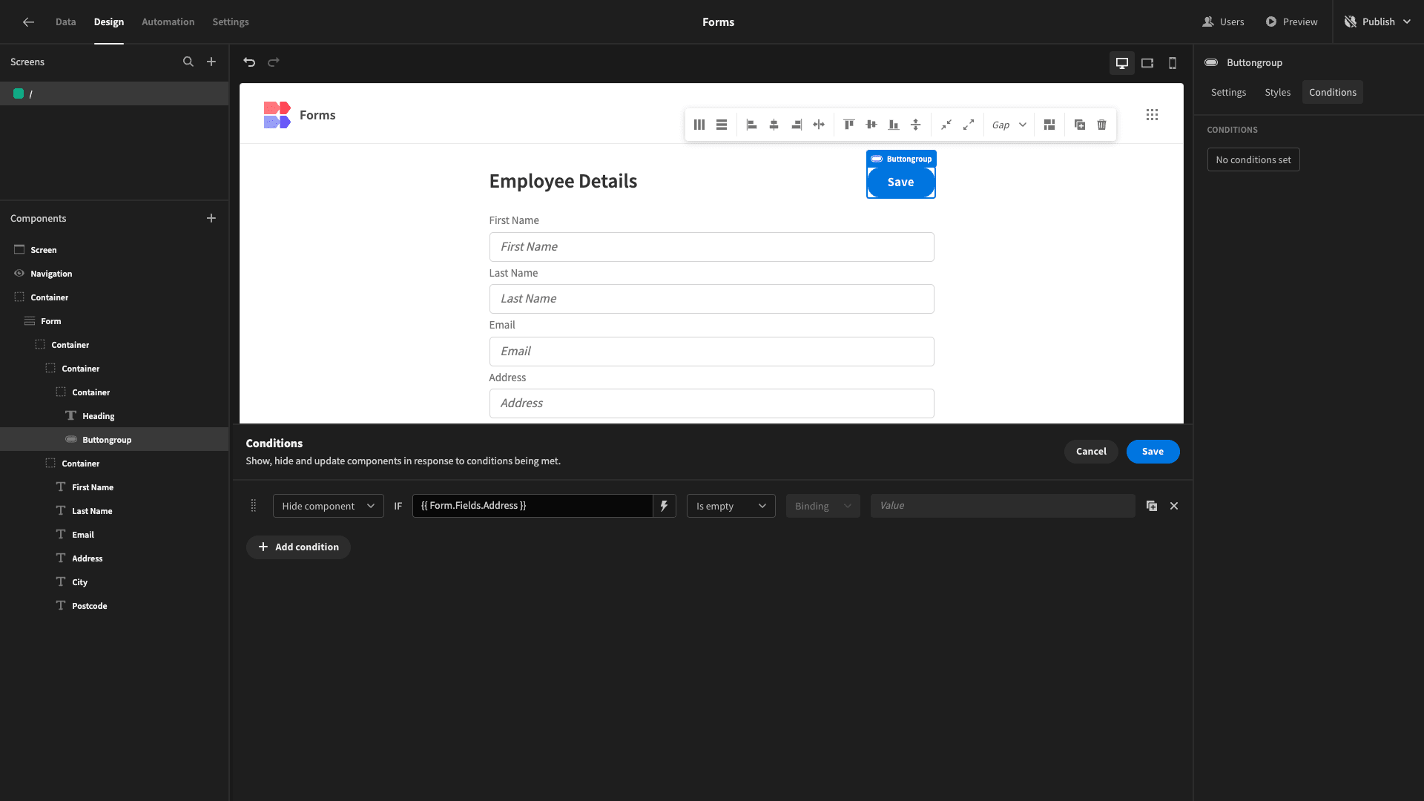This screenshot has height=801, width=1424.
Task: Click Add condition button
Action: [298, 547]
